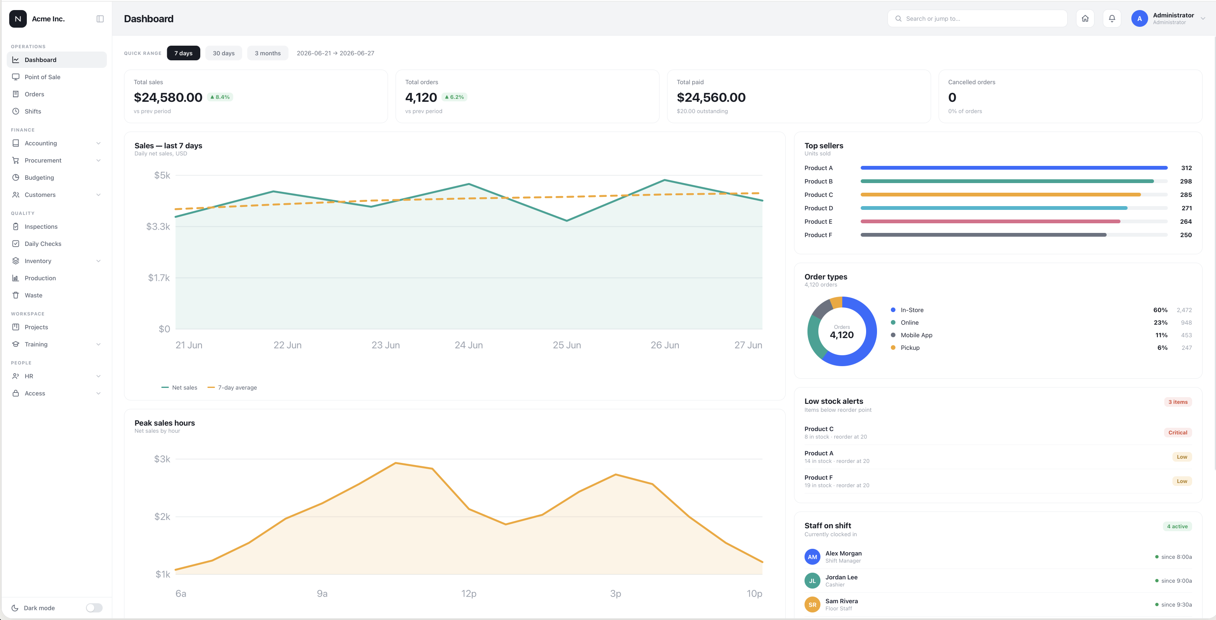Click the Orders receipt icon
Screen dimensions: 1216x620
[16, 94]
